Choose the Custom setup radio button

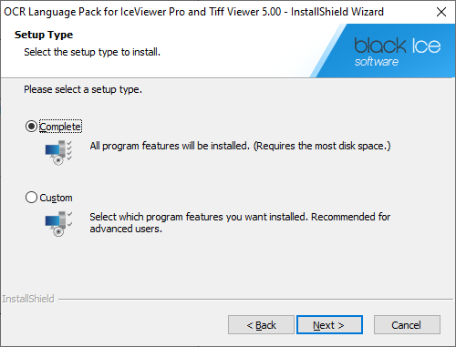point(31,198)
